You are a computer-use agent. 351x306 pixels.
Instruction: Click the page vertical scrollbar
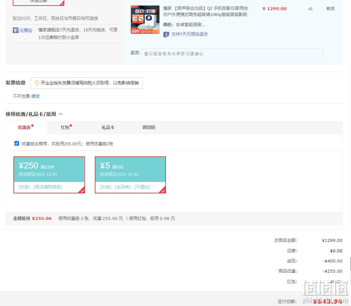350,264
